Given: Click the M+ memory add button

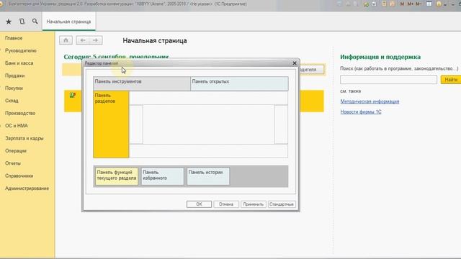Looking at the screenshot, I should (x=410, y=4).
